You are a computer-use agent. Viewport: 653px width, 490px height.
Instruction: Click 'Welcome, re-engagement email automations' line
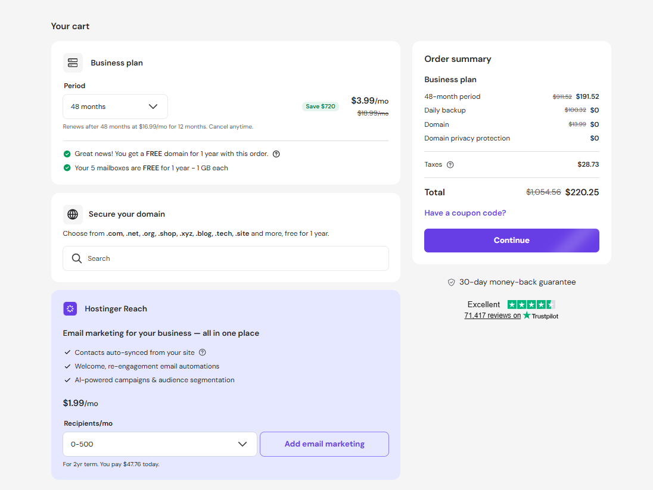(147, 366)
